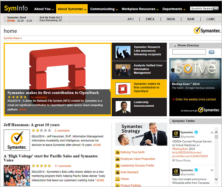Select Research Labs fellowship story thumbnail

[123, 52]
